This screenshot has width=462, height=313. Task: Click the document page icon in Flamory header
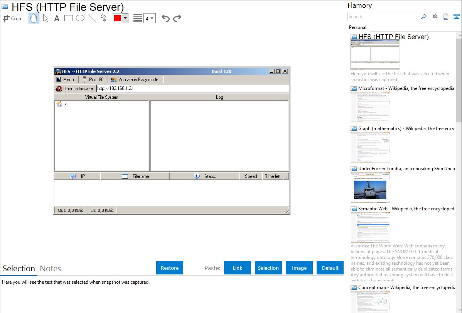tap(446, 17)
